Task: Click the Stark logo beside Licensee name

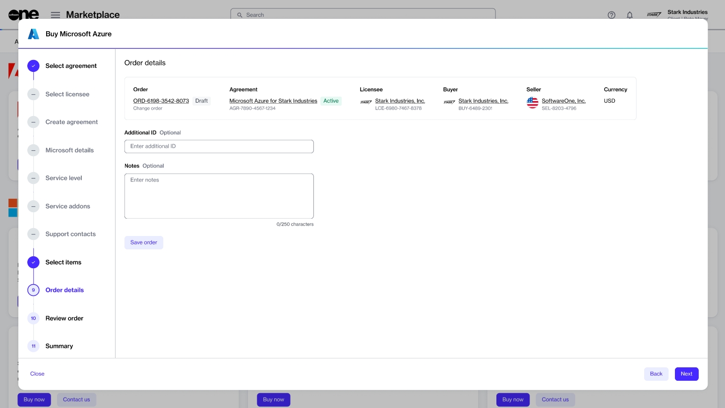Action: (x=366, y=102)
